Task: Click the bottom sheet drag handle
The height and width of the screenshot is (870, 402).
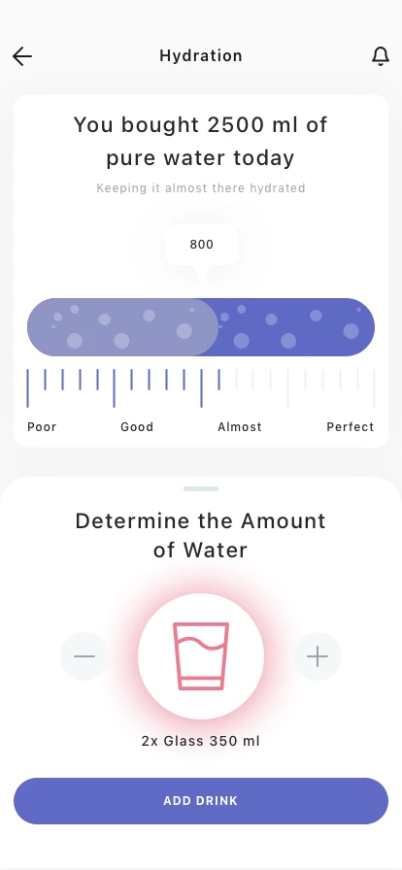Action: pyautogui.click(x=201, y=488)
